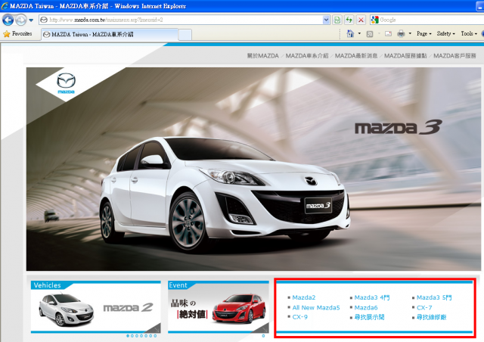Viewport: 484px width, 342px height.
Task: Open the CX-9 link
Action: [299, 317]
